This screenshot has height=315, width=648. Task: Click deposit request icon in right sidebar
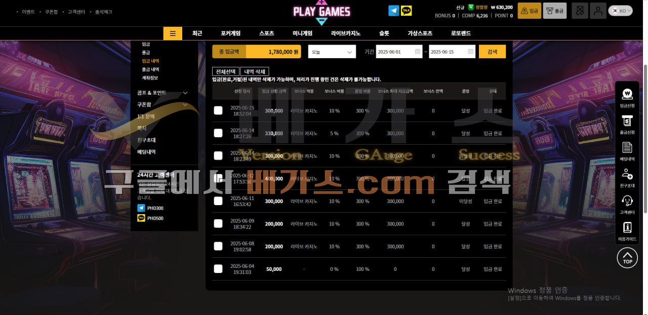click(x=627, y=94)
